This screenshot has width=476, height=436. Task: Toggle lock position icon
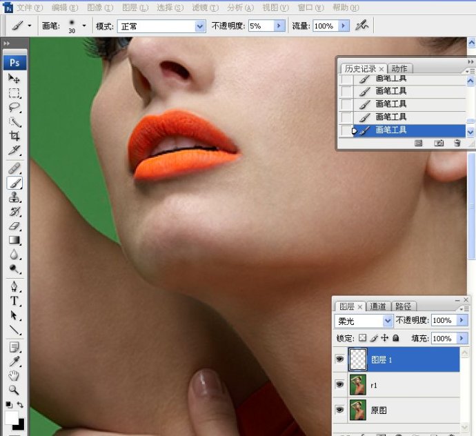385,338
